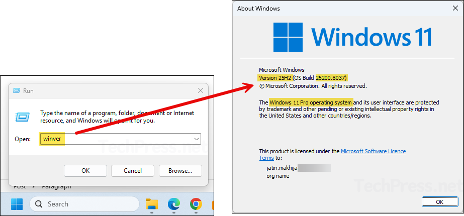Click OK in the Run dialog
This screenshot has height=216, width=464.
(x=85, y=171)
